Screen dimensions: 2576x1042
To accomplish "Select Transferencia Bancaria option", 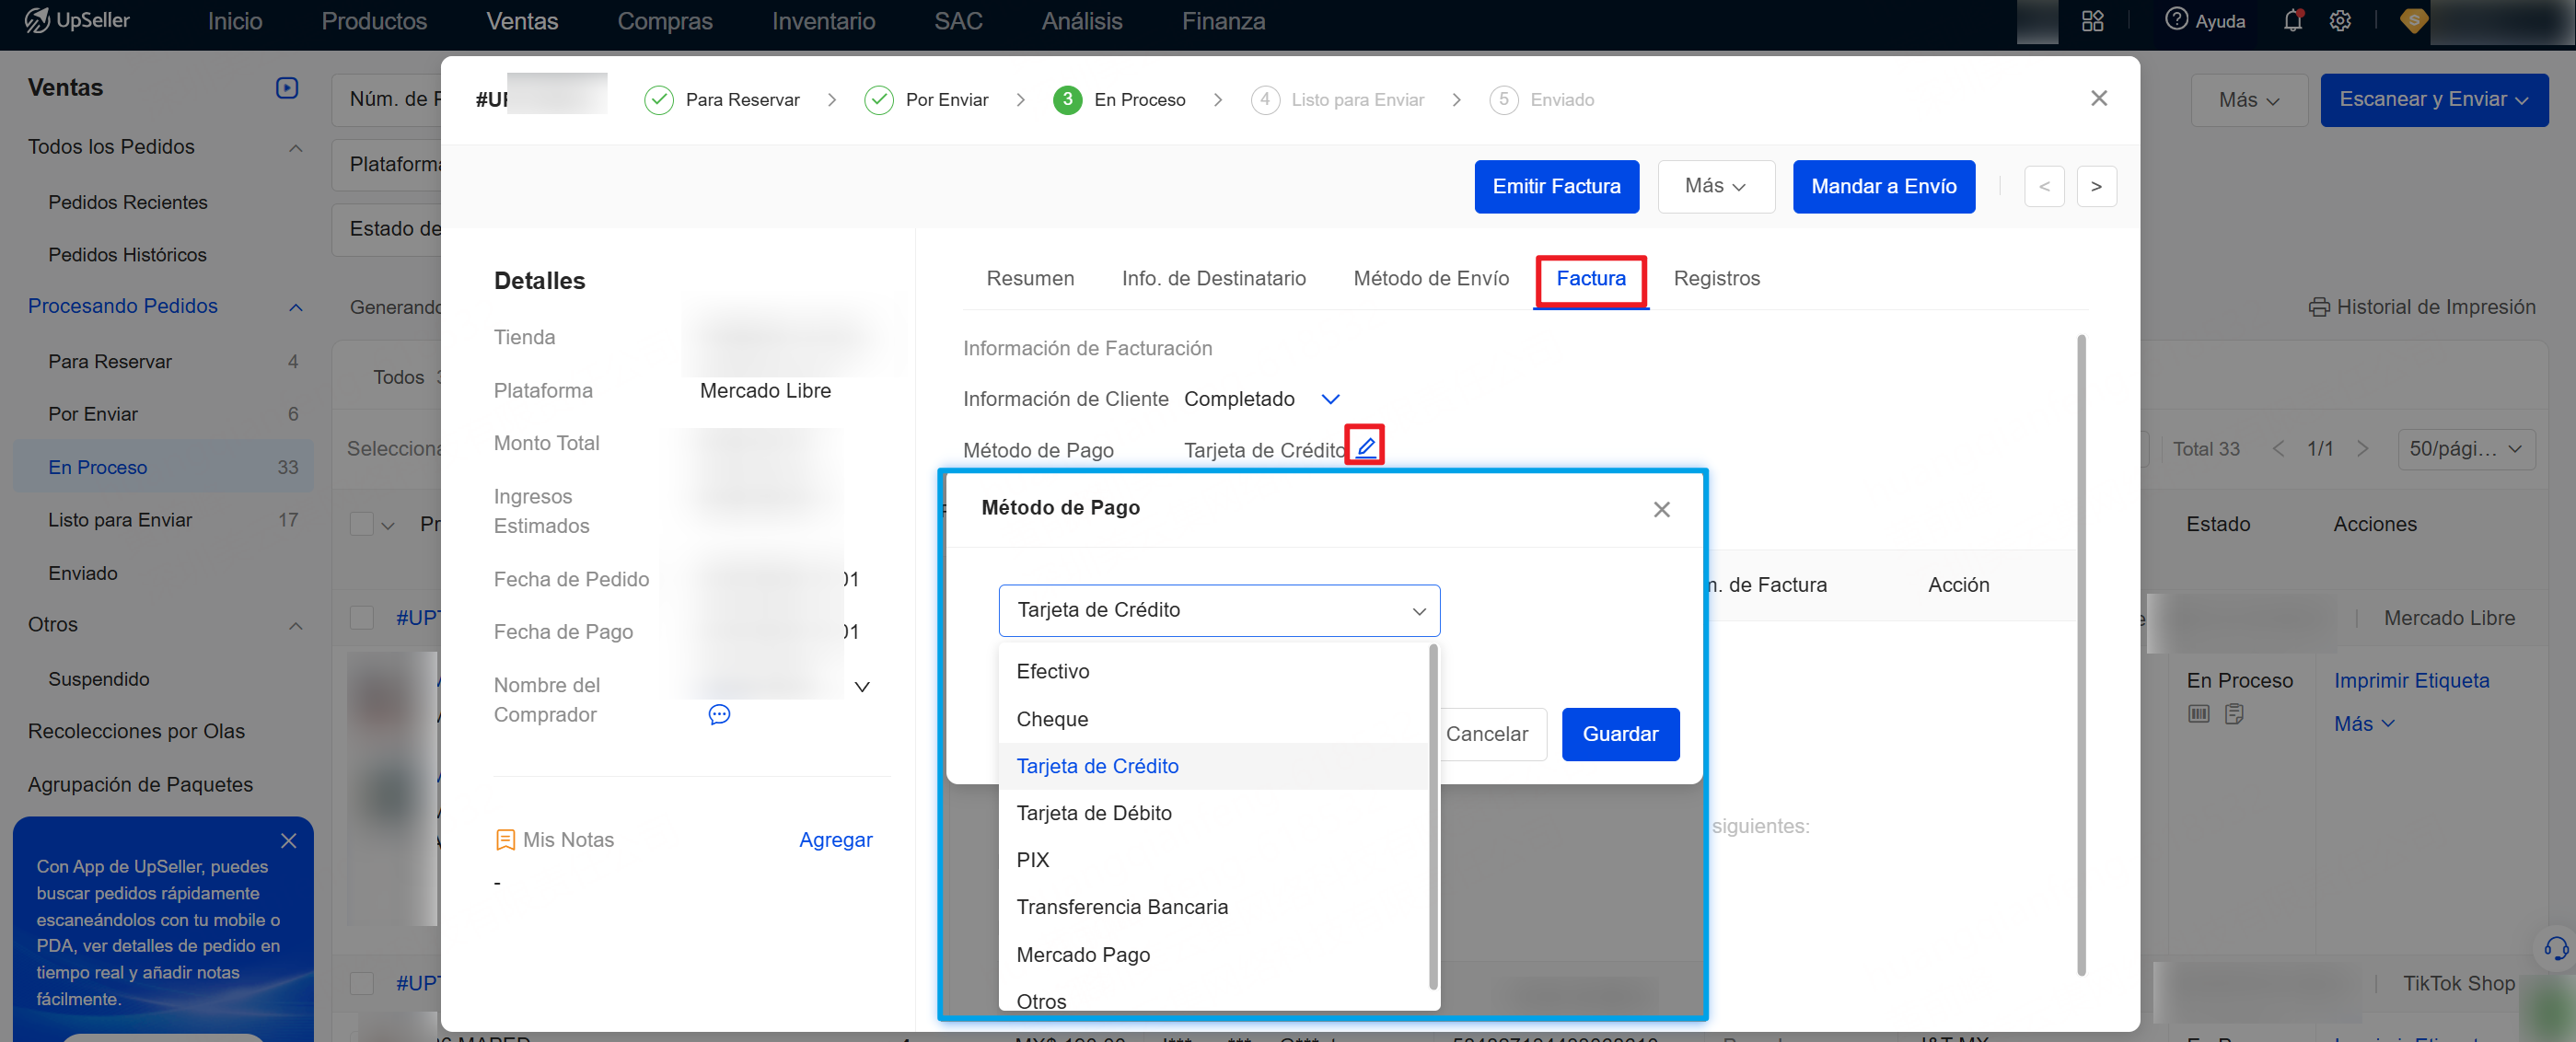I will (1214, 907).
